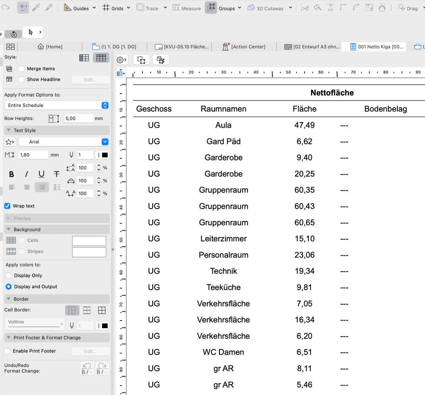Screen dimensions: 425x395
Task: Align text right
Action: tap(42, 187)
